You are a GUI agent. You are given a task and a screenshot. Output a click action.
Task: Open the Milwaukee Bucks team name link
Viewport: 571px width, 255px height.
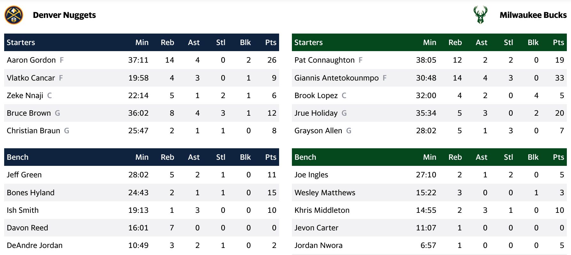point(533,15)
